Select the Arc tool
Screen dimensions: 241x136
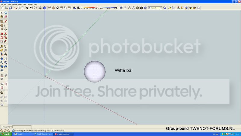(6, 25)
